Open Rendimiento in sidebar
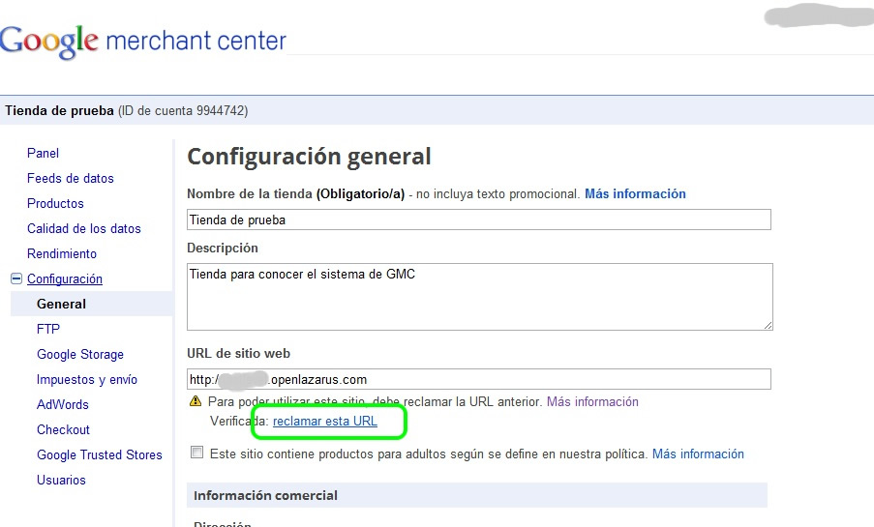 [62, 253]
